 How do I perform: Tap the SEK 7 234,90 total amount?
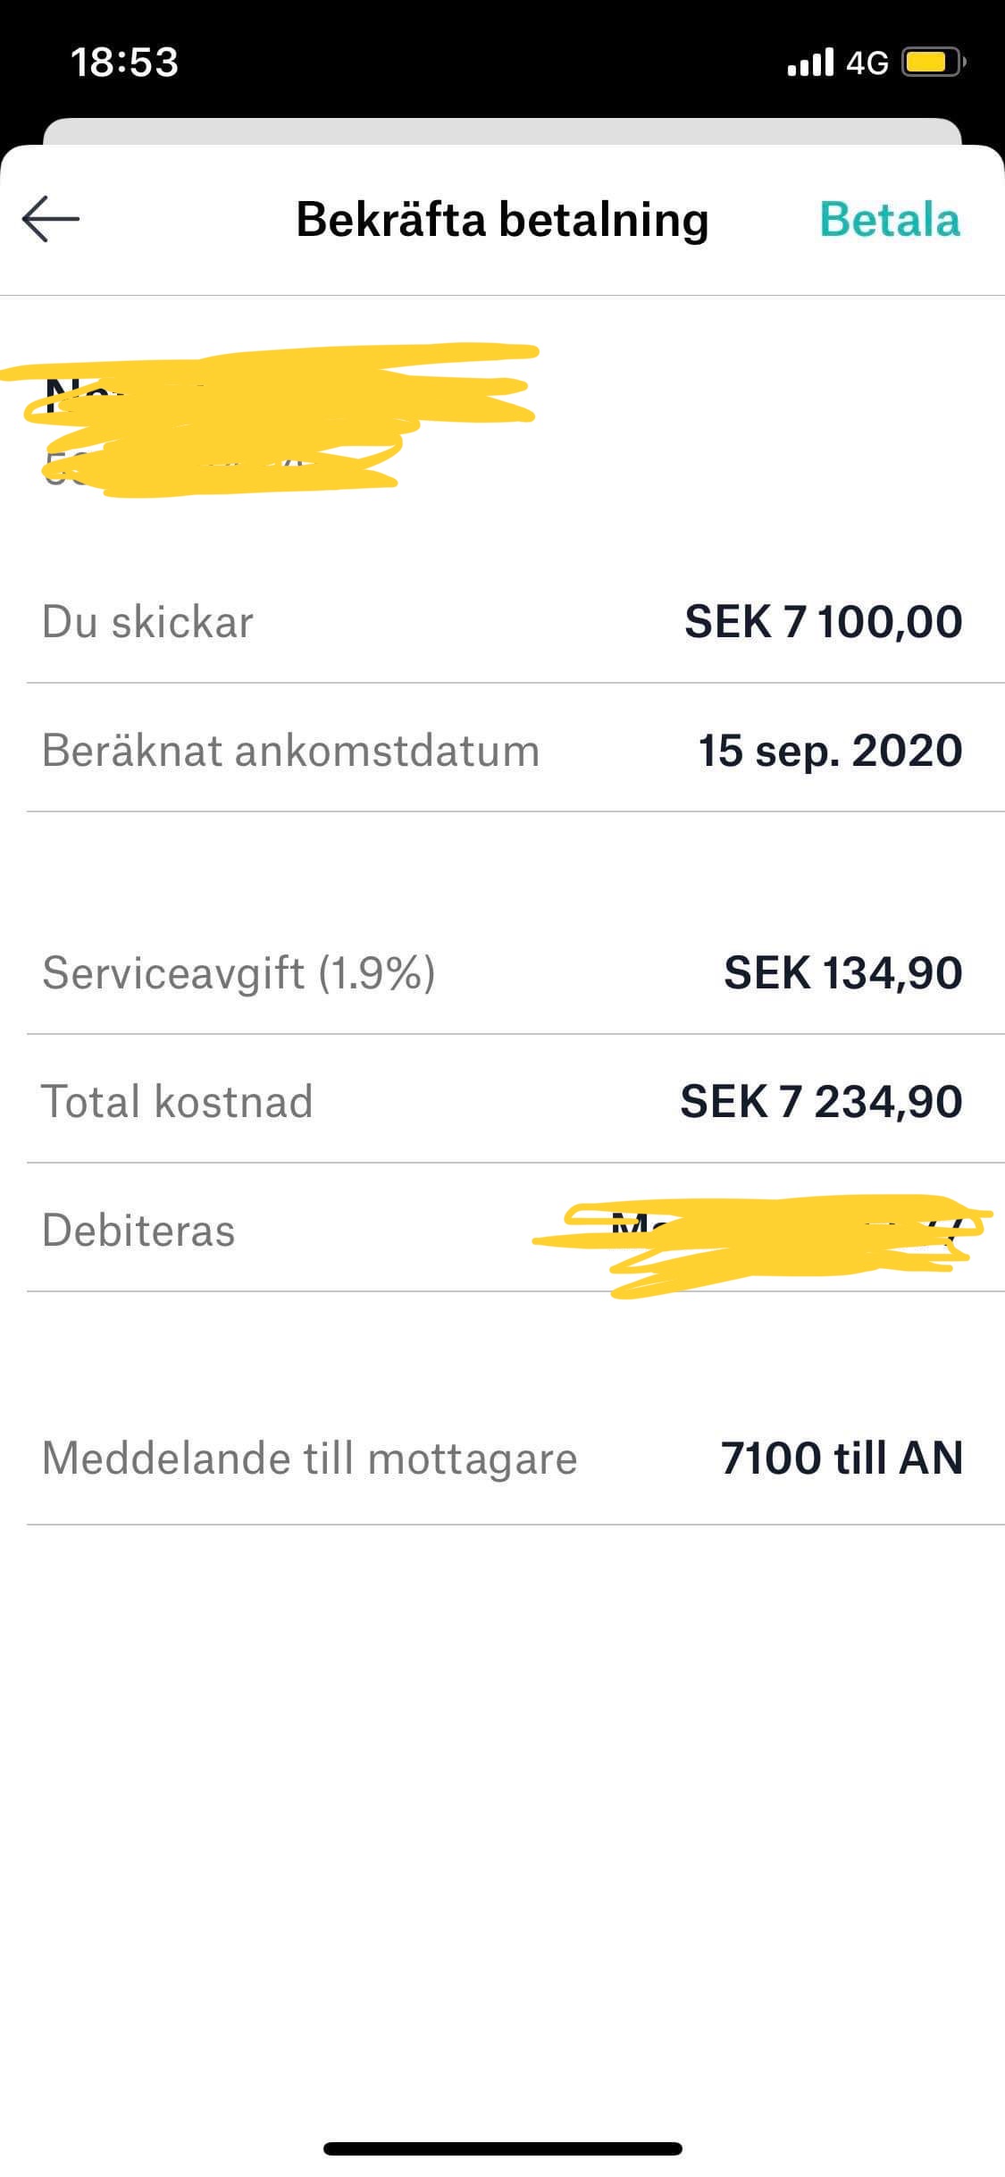click(821, 1102)
